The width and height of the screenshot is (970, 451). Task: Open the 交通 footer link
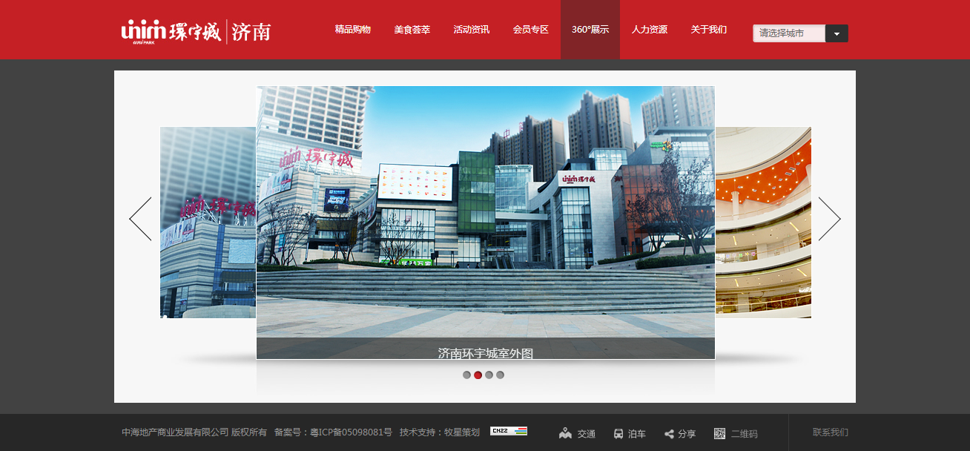point(587,434)
